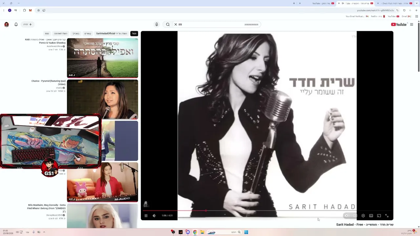
Task: Open the ZOMBIES 2 video thumbnail
Action: pos(102,216)
